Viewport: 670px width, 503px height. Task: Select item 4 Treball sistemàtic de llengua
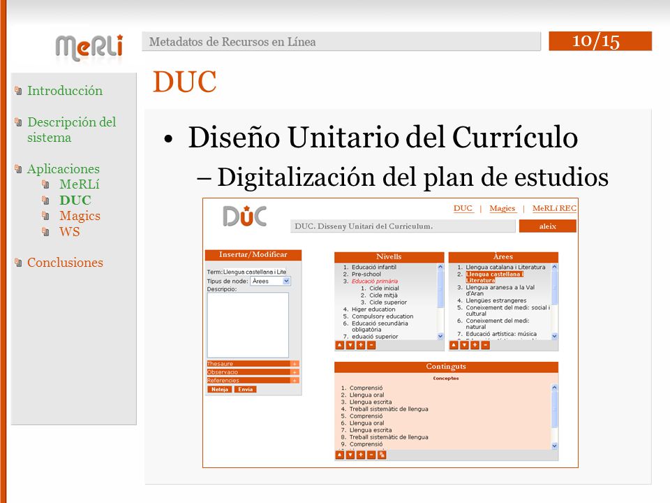389,409
